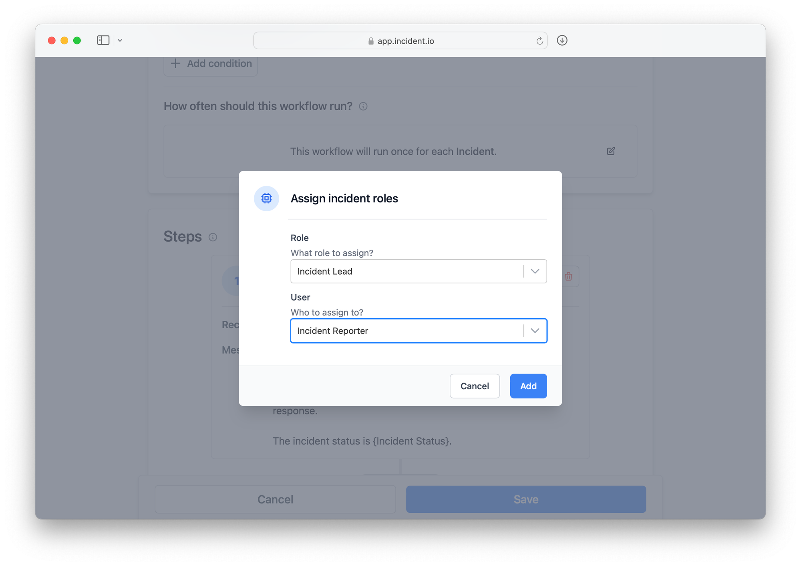Click the red trash delete step icon
The height and width of the screenshot is (566, 801).
(568, 276)
